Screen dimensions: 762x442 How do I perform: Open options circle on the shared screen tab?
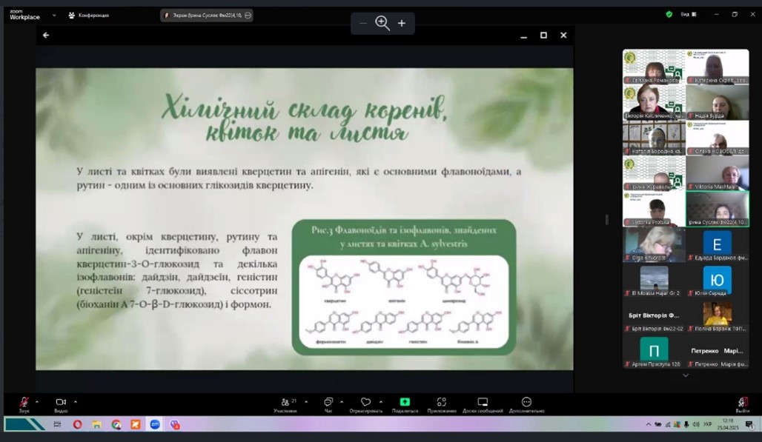click(x=248, y=16)
